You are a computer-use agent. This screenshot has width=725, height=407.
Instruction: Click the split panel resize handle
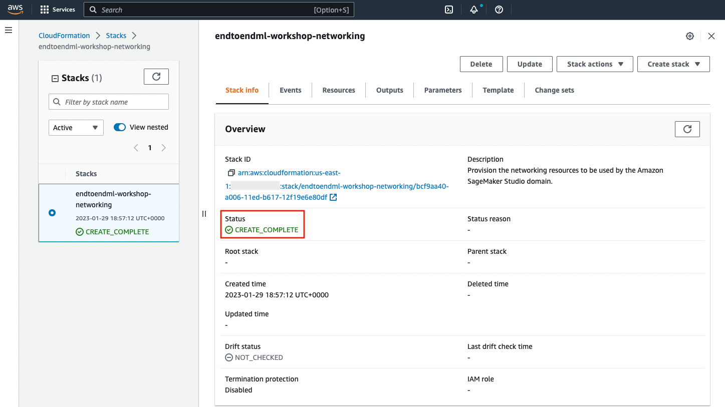click(x=204, y=214)
